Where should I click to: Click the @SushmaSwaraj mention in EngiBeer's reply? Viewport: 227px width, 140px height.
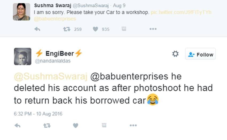51,76
